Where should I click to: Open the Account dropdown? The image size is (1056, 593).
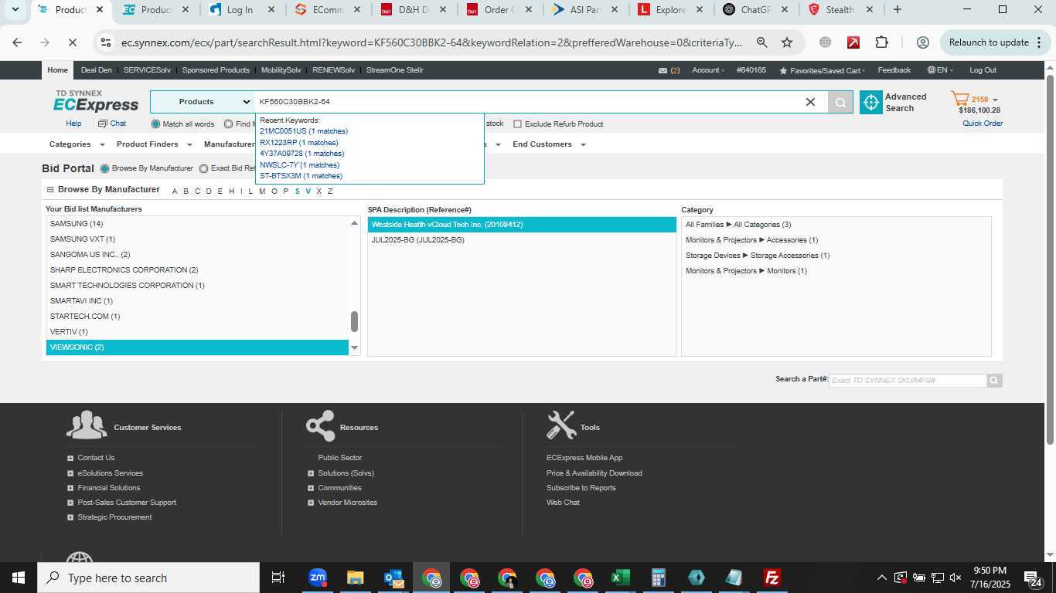click(708, 70)
